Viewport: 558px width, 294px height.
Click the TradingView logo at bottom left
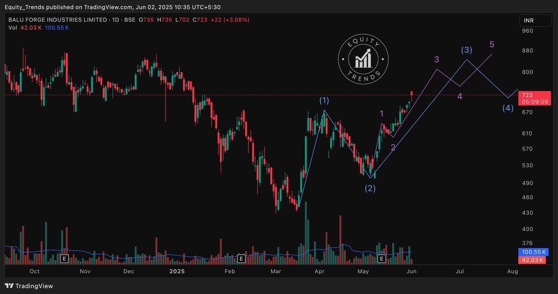pyautogui.click(x=10, y=286)
